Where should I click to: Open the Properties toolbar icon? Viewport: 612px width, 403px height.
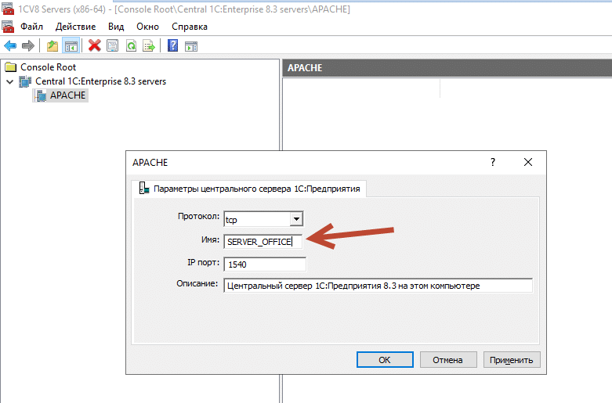113,46
